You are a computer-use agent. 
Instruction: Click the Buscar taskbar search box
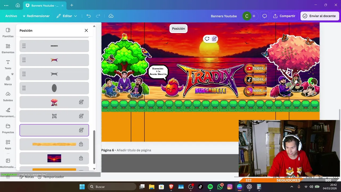112,187
